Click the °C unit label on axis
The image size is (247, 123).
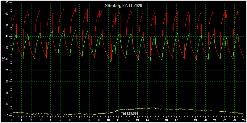pyautogui.click(x=3, y=59)
